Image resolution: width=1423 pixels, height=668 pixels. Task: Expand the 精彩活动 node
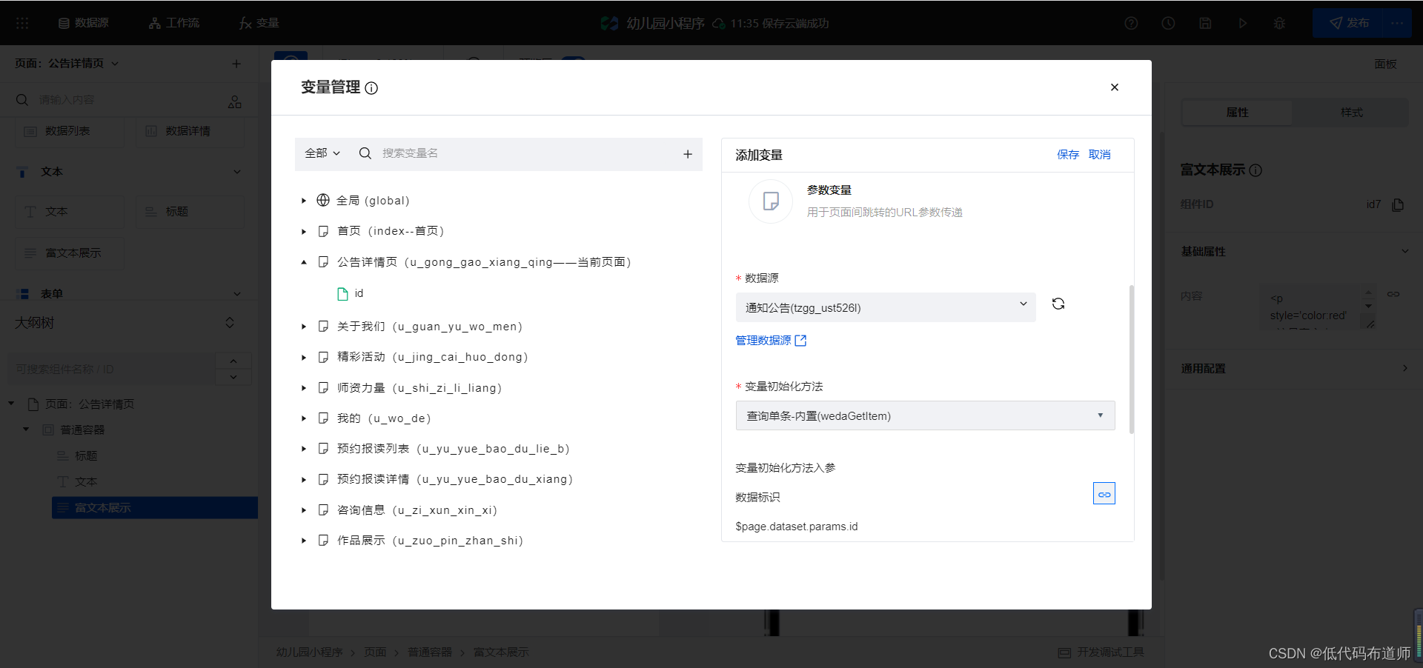[304, 358]
